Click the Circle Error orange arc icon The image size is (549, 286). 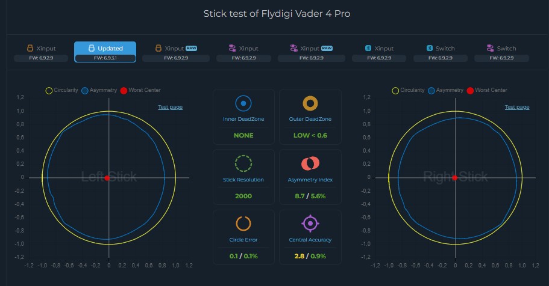tap(243, 224)
